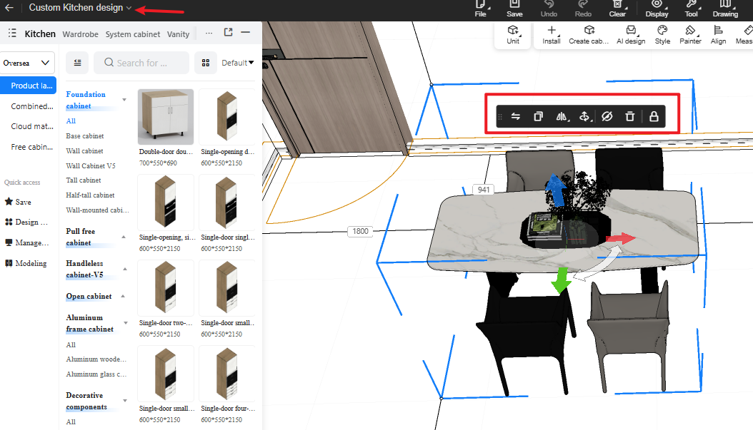753x430 pixels.
Task: Open the Style palette tool
Action: (x=662, y=35)
